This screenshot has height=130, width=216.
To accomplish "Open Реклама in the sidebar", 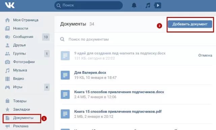I will (21, 126).
